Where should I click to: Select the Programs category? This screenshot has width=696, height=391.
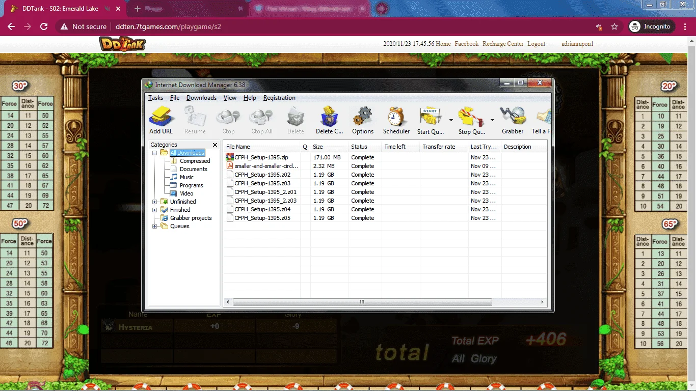tap(191, 185)
